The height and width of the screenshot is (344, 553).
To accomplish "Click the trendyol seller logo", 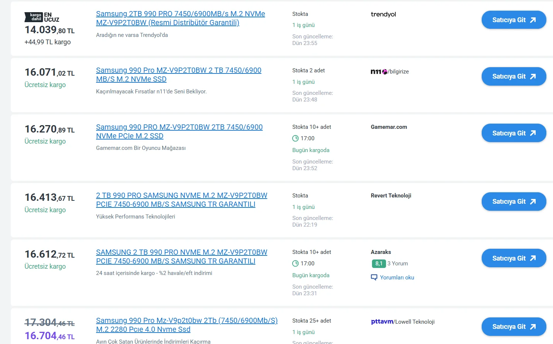I will tap(383, 14).
